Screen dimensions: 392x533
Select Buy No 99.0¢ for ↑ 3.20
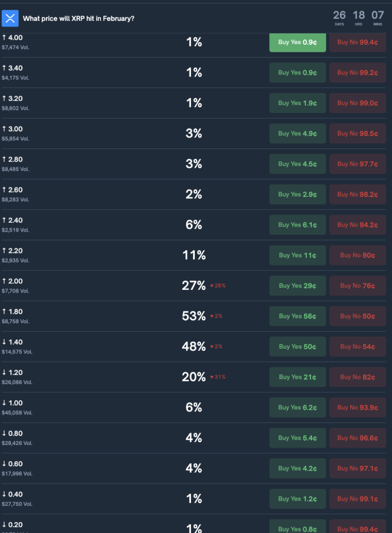coord(357,103)
